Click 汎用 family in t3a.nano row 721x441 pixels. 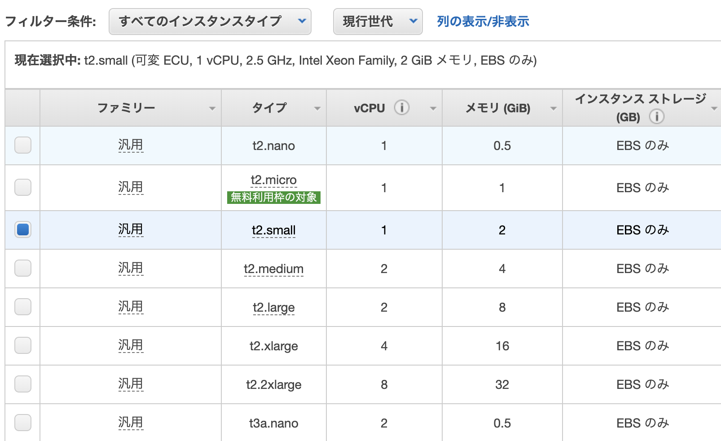click(131, 423)
